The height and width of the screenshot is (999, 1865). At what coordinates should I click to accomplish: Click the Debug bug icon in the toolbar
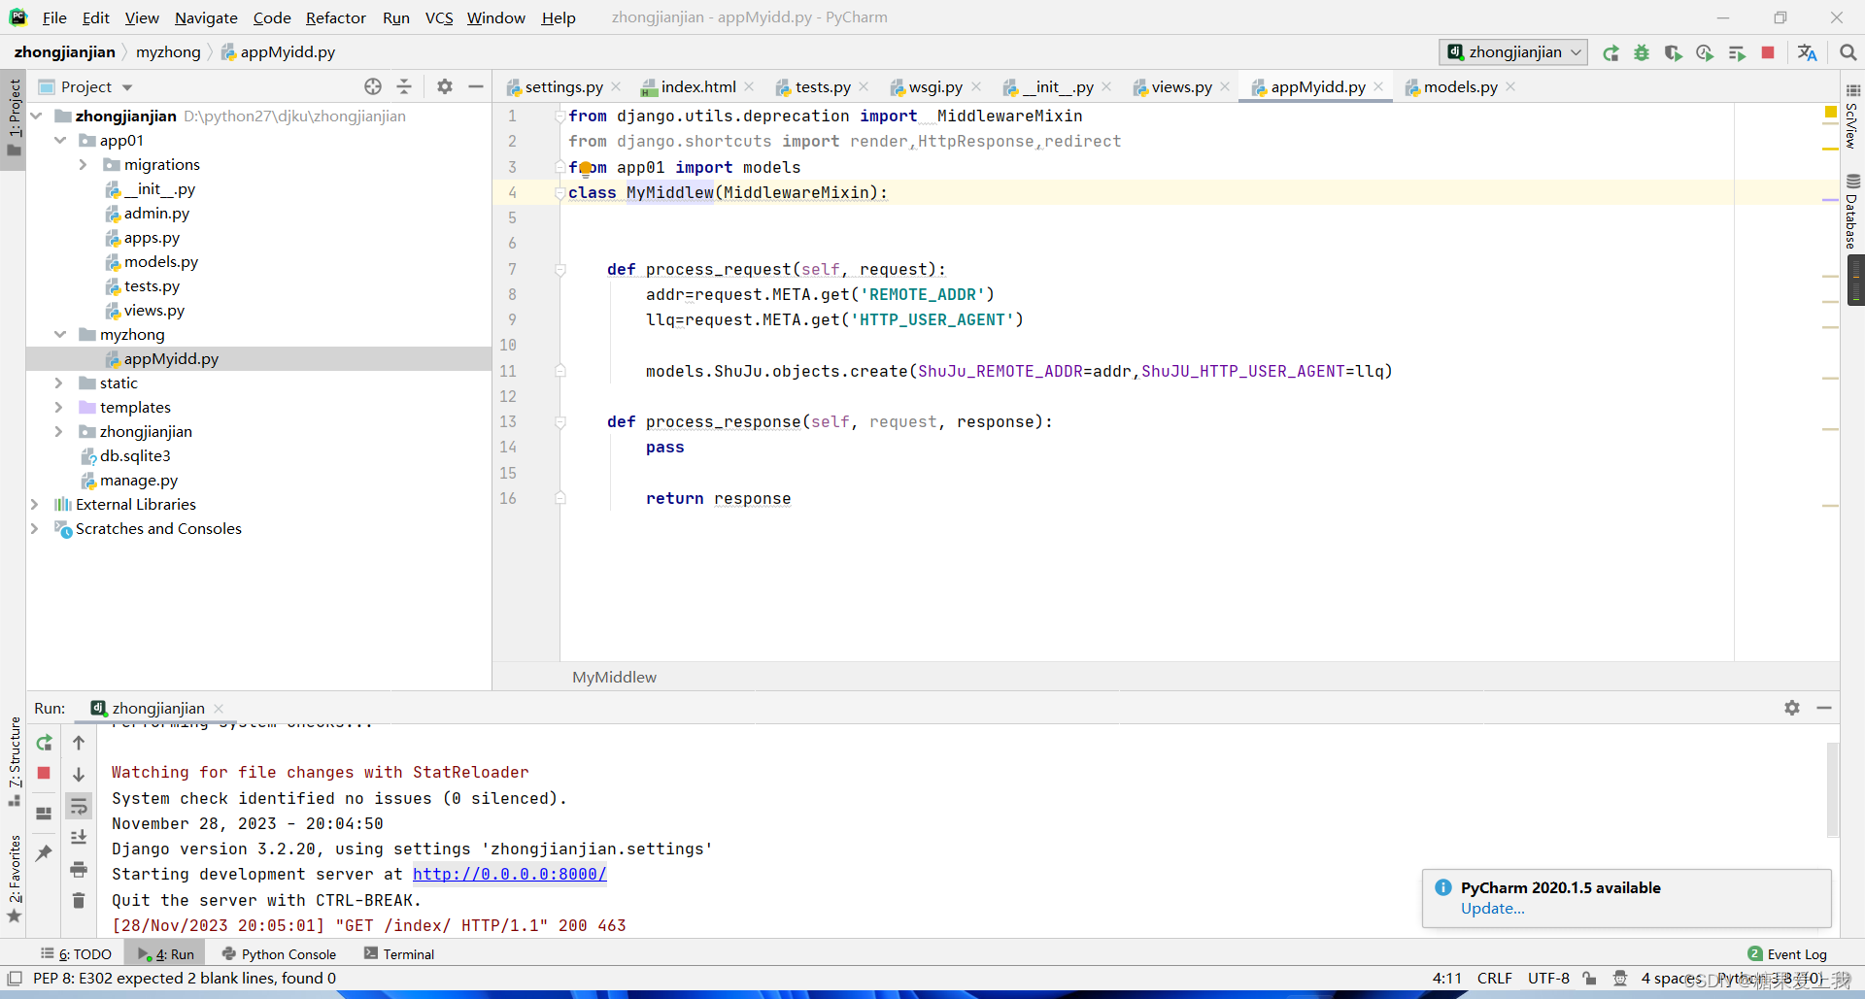coord(1642,52)
